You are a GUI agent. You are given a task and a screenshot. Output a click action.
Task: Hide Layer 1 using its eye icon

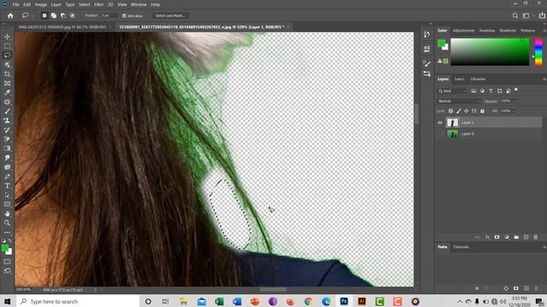pos(440,123)
